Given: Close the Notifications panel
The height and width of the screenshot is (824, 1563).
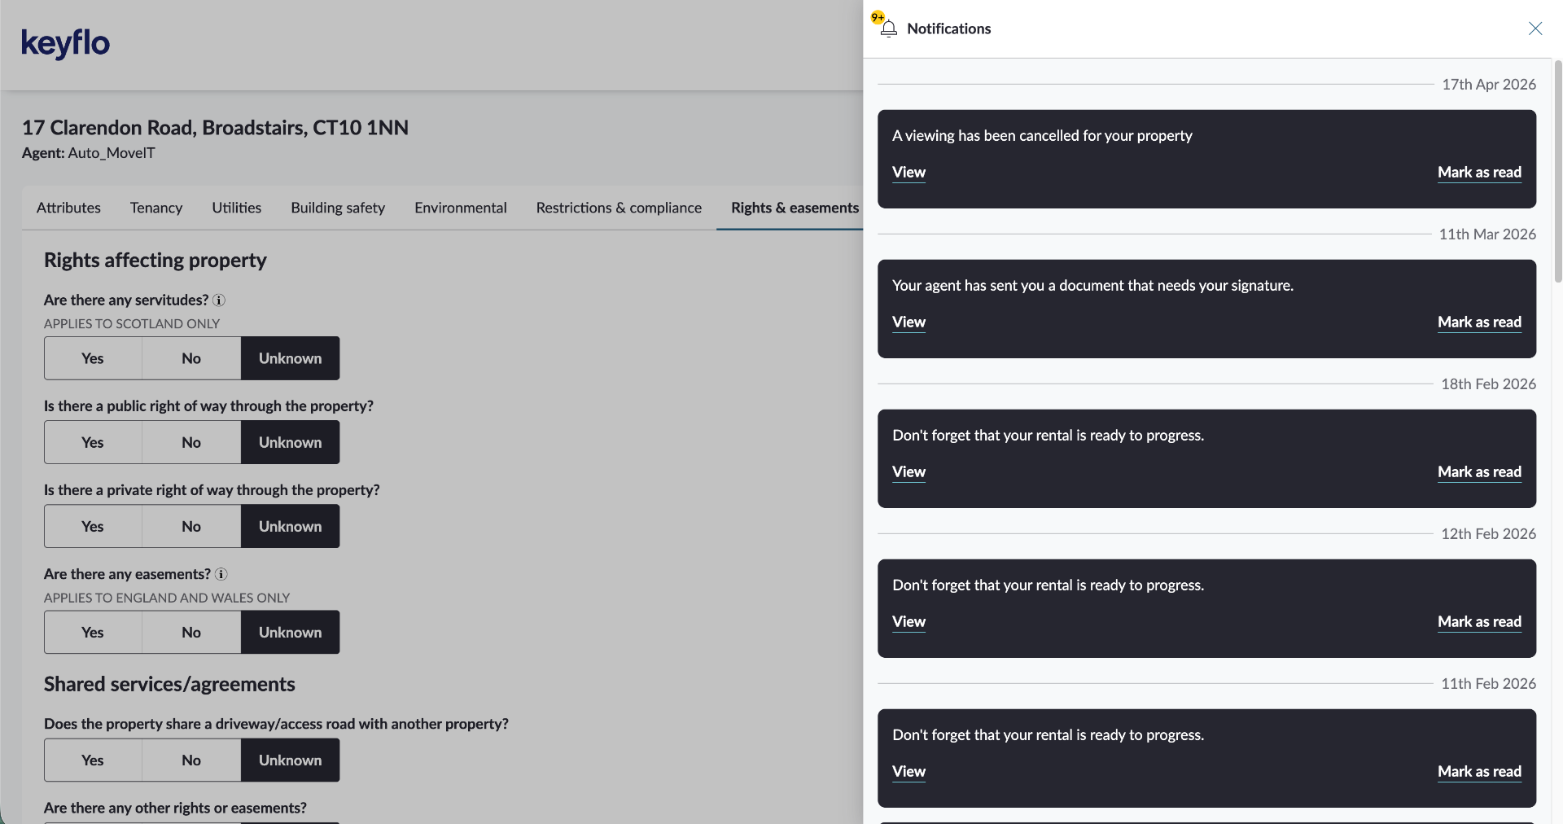Looking at the screenshot, I should coord(1535,28).
